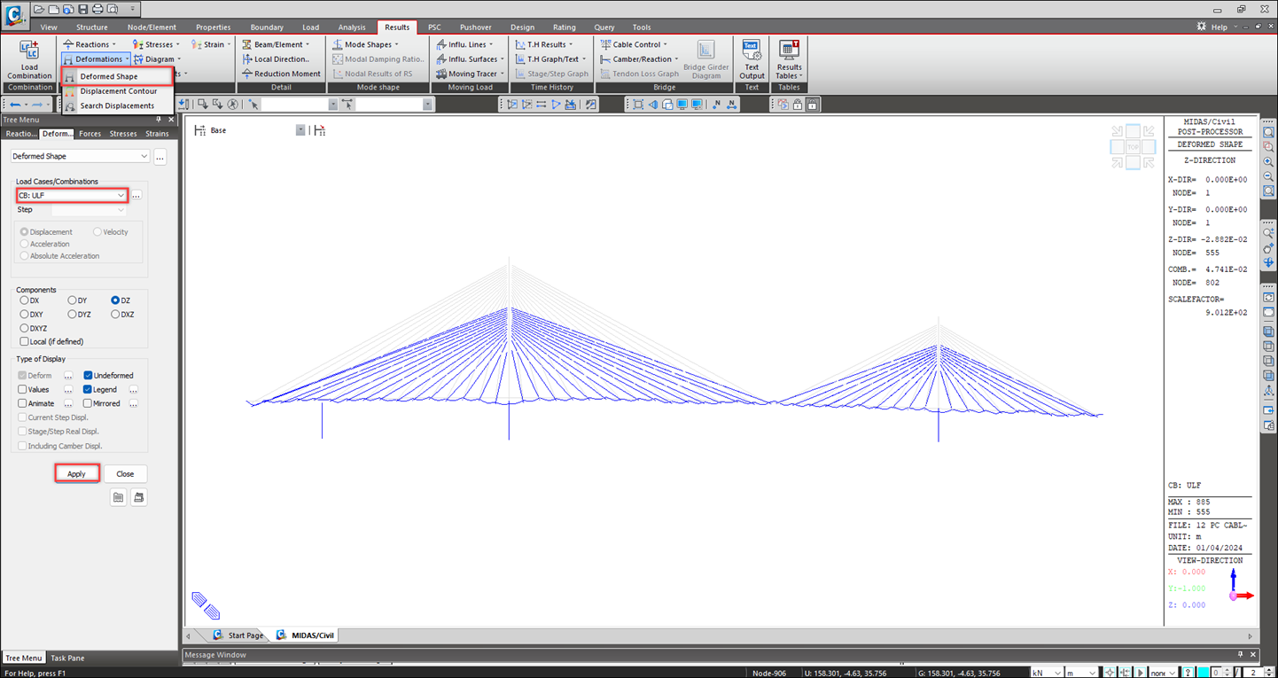Choose Deformed Shape from Deformations menu
The height and width of the screenshot is (678, 1278).
point(116,76)
